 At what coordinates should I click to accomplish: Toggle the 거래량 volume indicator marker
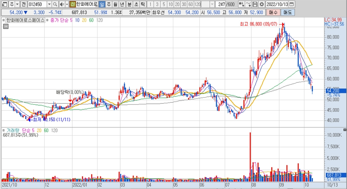click(x=4, y=130)
